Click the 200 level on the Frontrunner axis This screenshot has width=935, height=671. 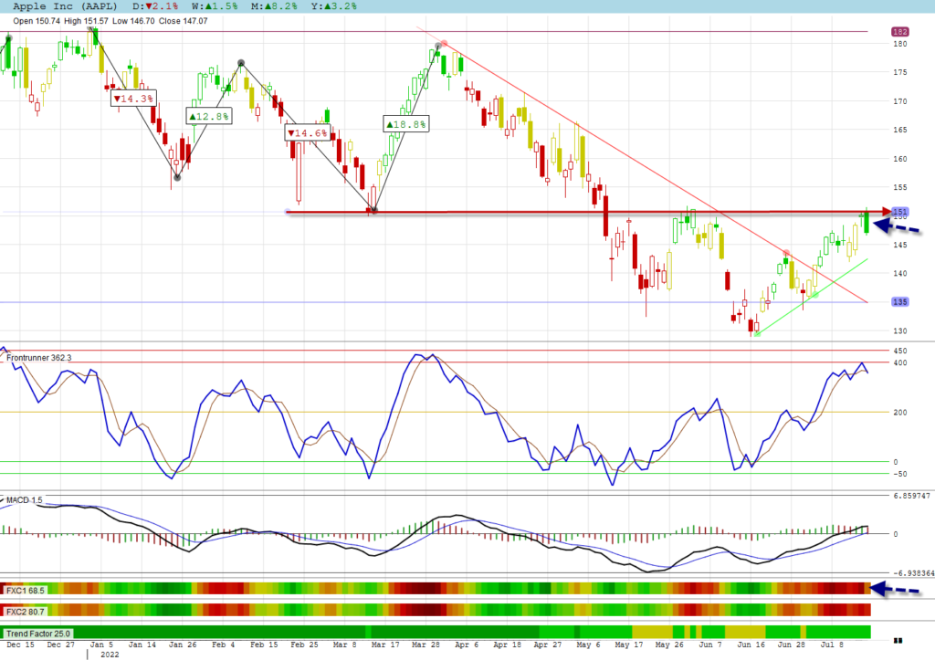pos(899,413)
